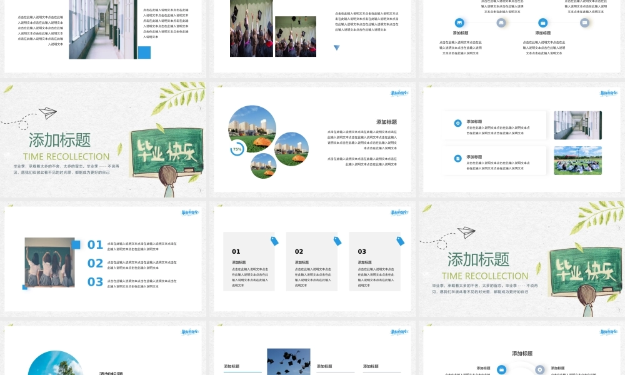This screenshot has width=625, height=375.
Task: Click the 添加标题 label on the lawn photo card
Action: click(x=474, y=157)
